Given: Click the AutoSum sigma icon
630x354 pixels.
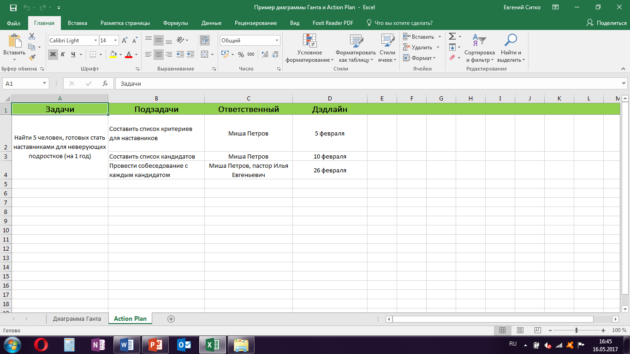Looking at the screenshot, I should (452, 36).
